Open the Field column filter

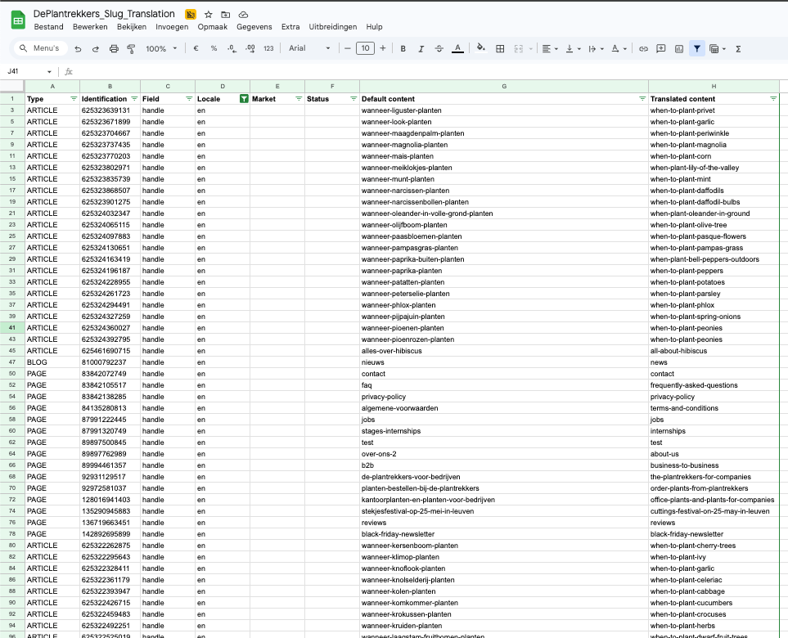189,99
